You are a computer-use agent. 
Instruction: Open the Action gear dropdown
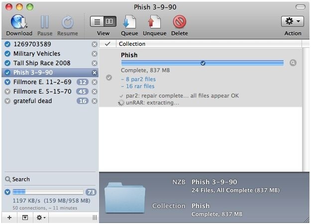point(293,21)
